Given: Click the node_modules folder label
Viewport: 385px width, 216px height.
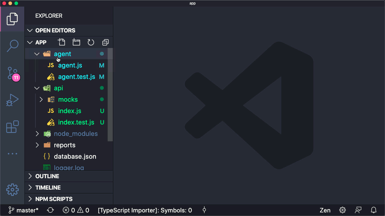Looking at the screenshot, I should (76, 134).
